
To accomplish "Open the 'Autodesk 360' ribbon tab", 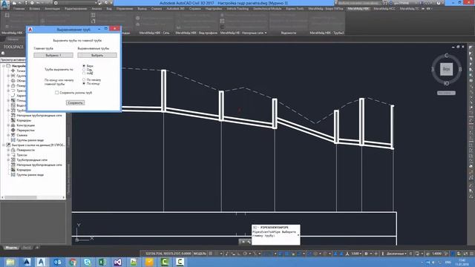I will point(175,9).
